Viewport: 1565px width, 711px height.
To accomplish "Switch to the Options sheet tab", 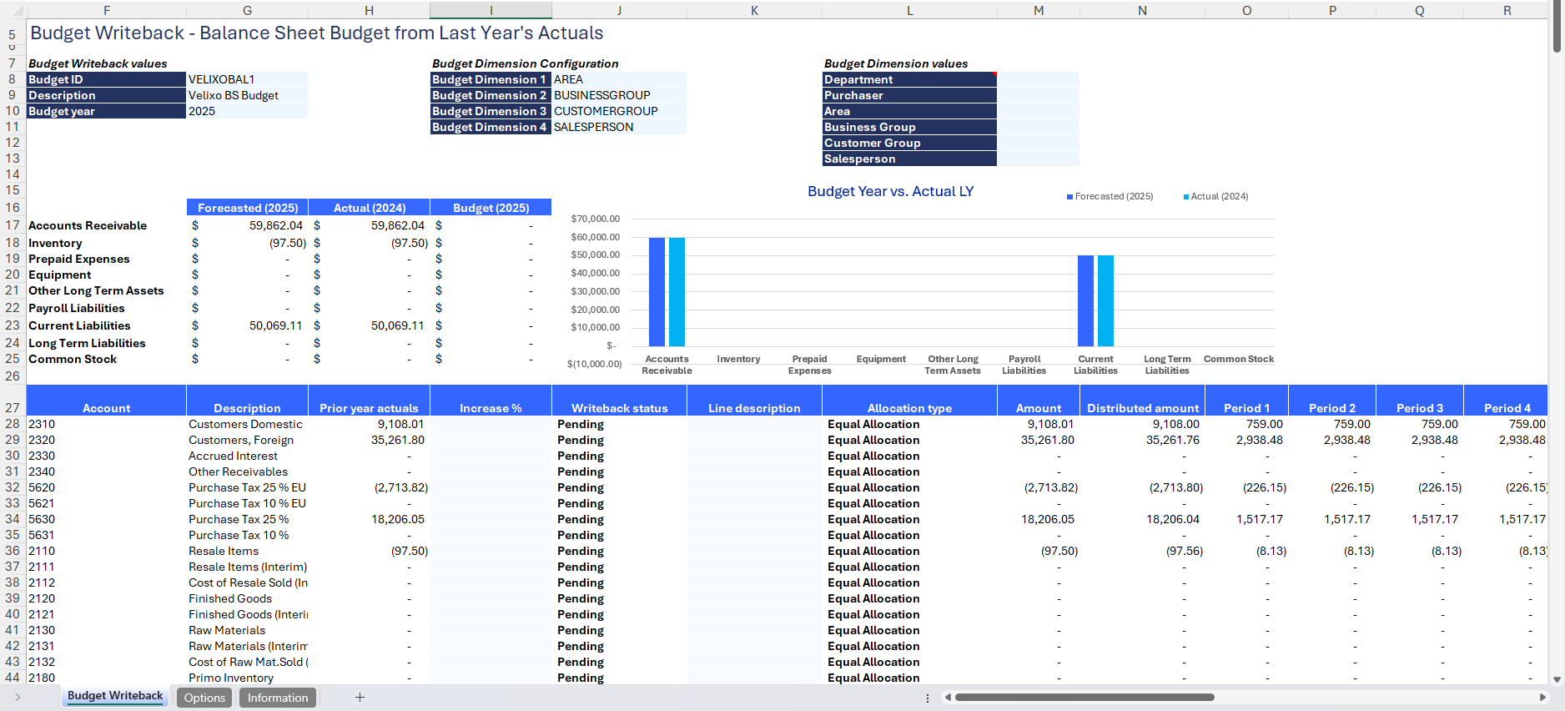I will pos(204,698).
